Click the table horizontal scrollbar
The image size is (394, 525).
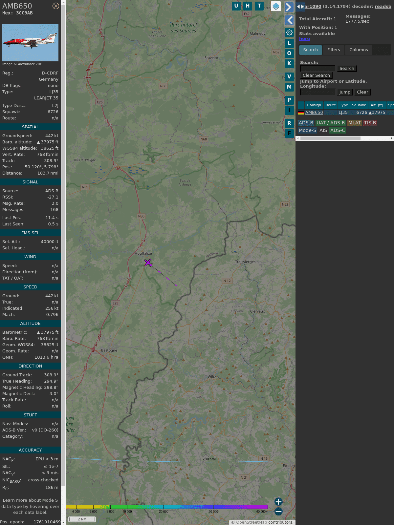(330, 138)
